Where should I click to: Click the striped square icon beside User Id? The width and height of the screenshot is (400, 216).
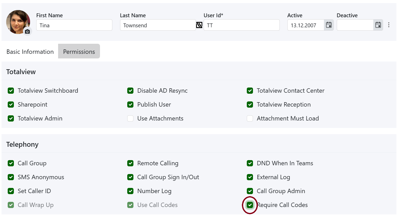(x=199, y=25)
